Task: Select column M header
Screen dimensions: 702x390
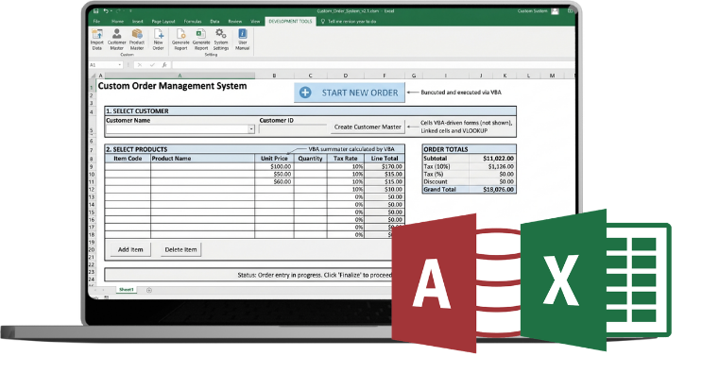Action: (552, 76)
